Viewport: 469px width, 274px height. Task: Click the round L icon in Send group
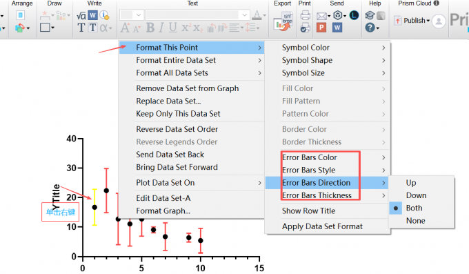(354, 15)
